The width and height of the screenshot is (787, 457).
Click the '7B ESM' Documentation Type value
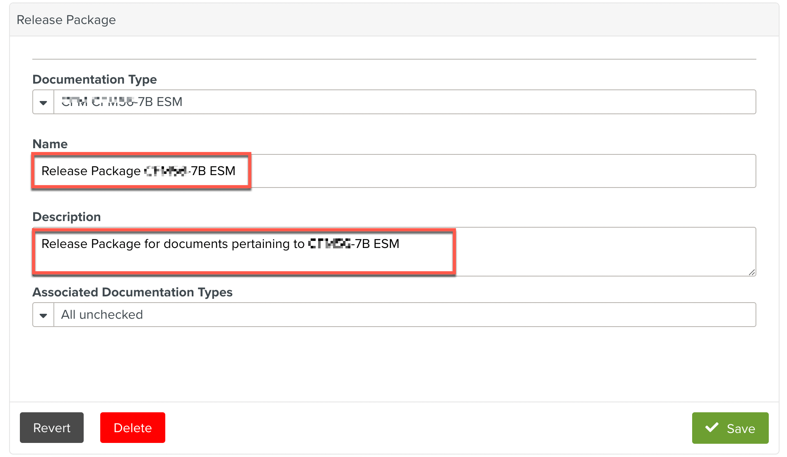point(160,102)
